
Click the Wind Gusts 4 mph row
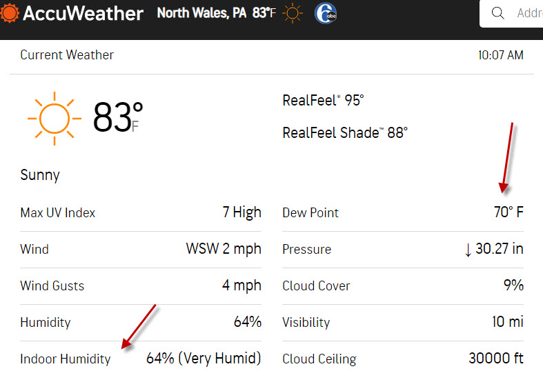(141, 286)
